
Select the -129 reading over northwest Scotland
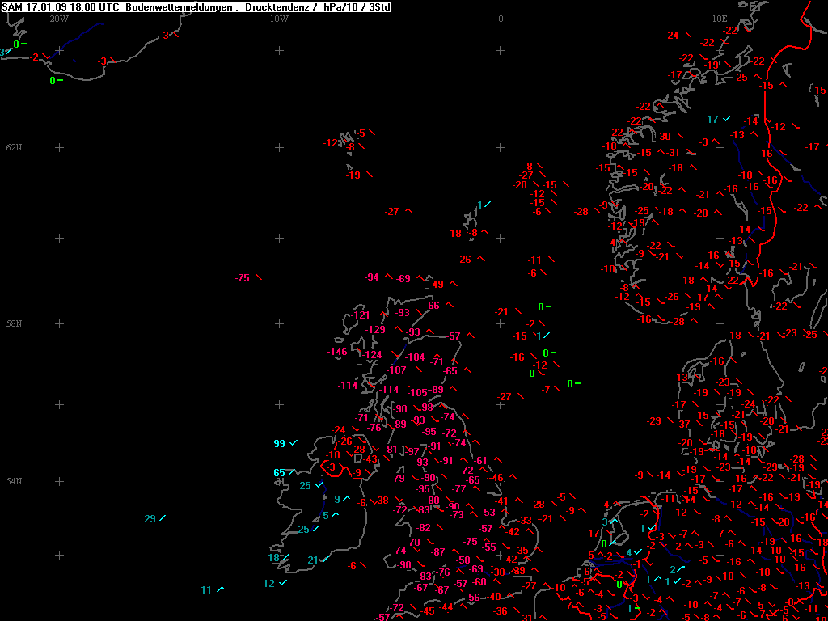pos(375,330)
